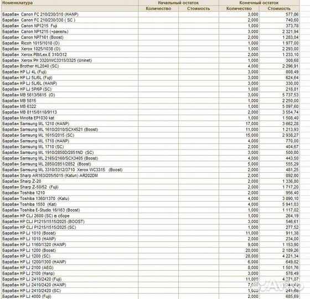Select the row Барабан MB 6322
310x299 pixels.
[151, 106]
